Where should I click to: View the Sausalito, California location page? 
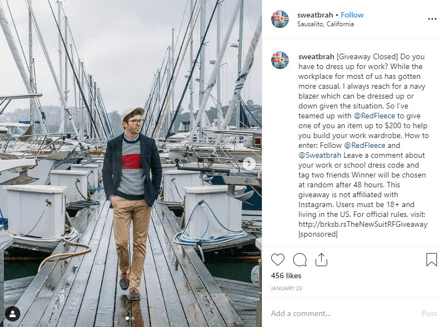326,24
